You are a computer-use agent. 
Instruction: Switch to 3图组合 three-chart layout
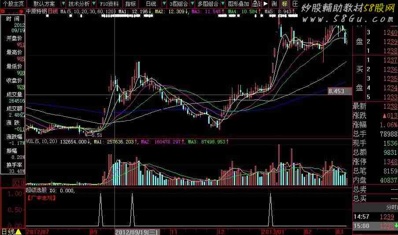coord(179,4)
